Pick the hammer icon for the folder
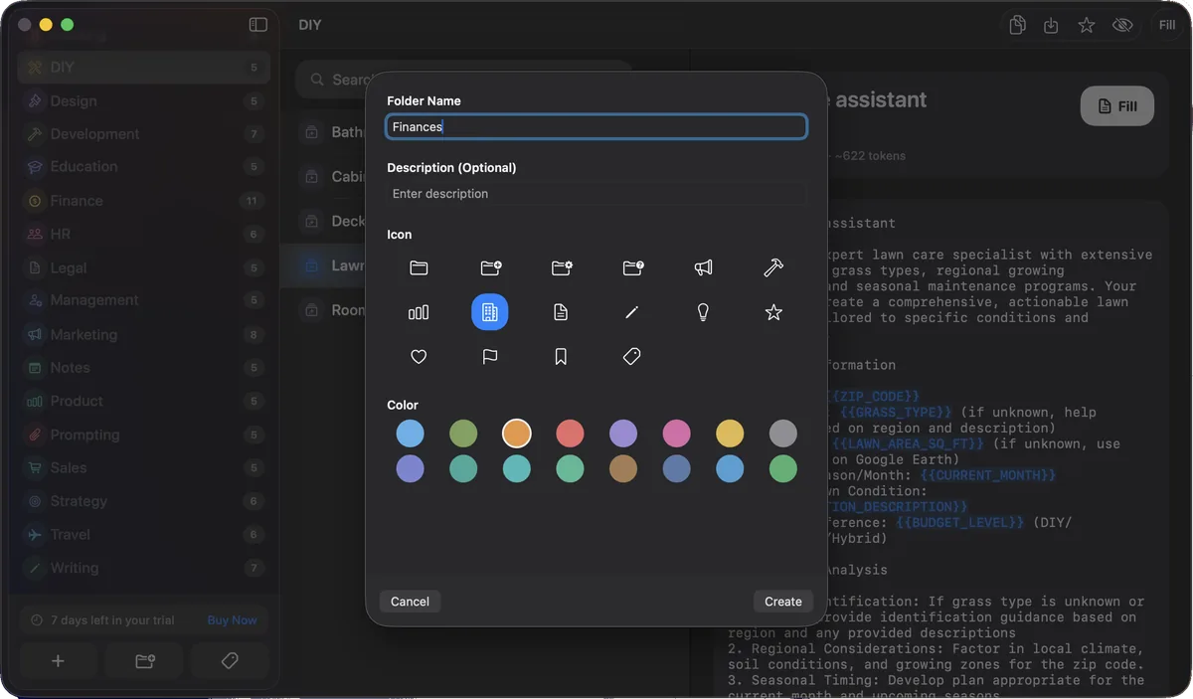 [773, 267]
